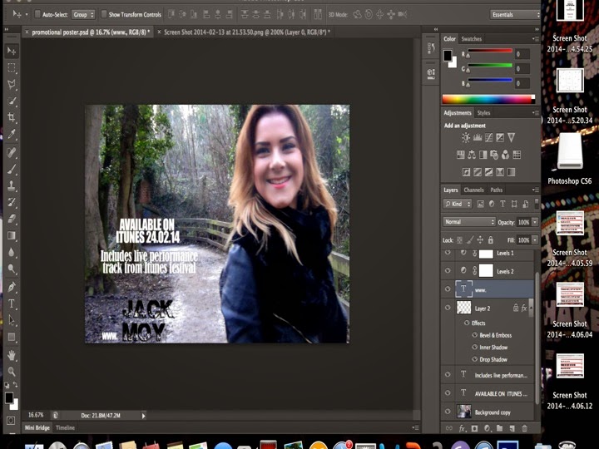Select the Horizontal Type tool
The image size is (599, 449).
click(12, 303)
